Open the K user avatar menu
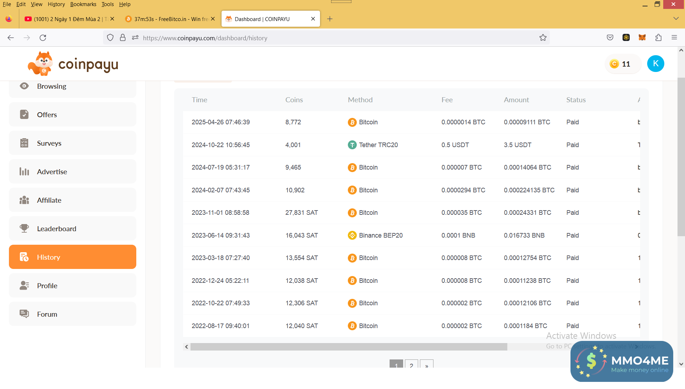685x389 pixels. [655, 64]
